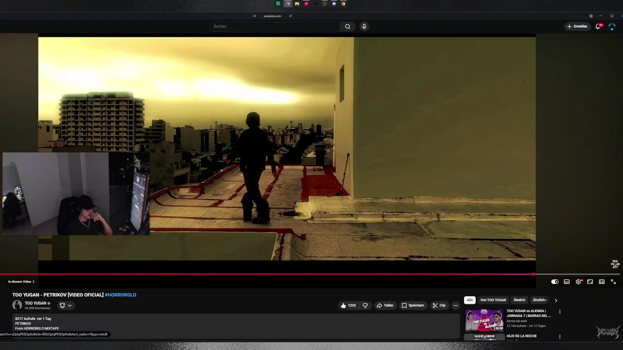Show more filter chips arrow

coord(556,300)
